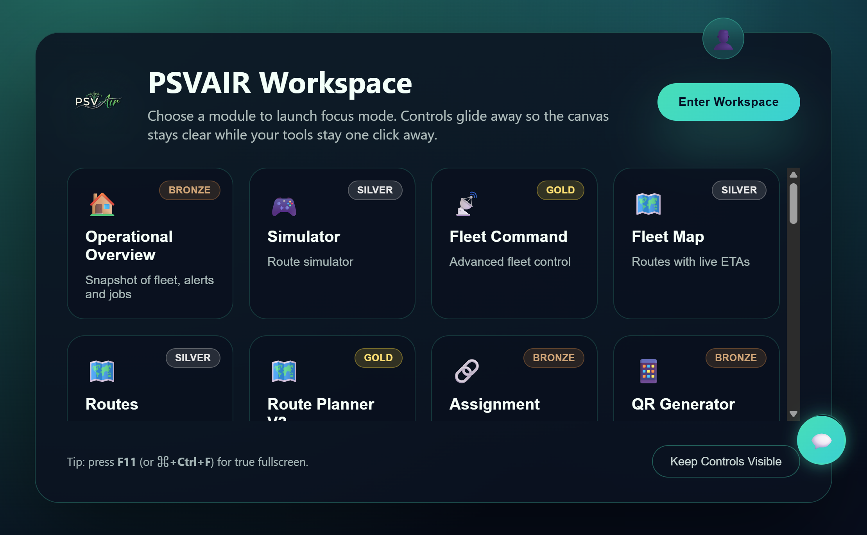This screenshot has height=535, width=867.
Task: Click the BRONZE badge on QR Generator
Action: pyautogui.click(x=736, y=358)
